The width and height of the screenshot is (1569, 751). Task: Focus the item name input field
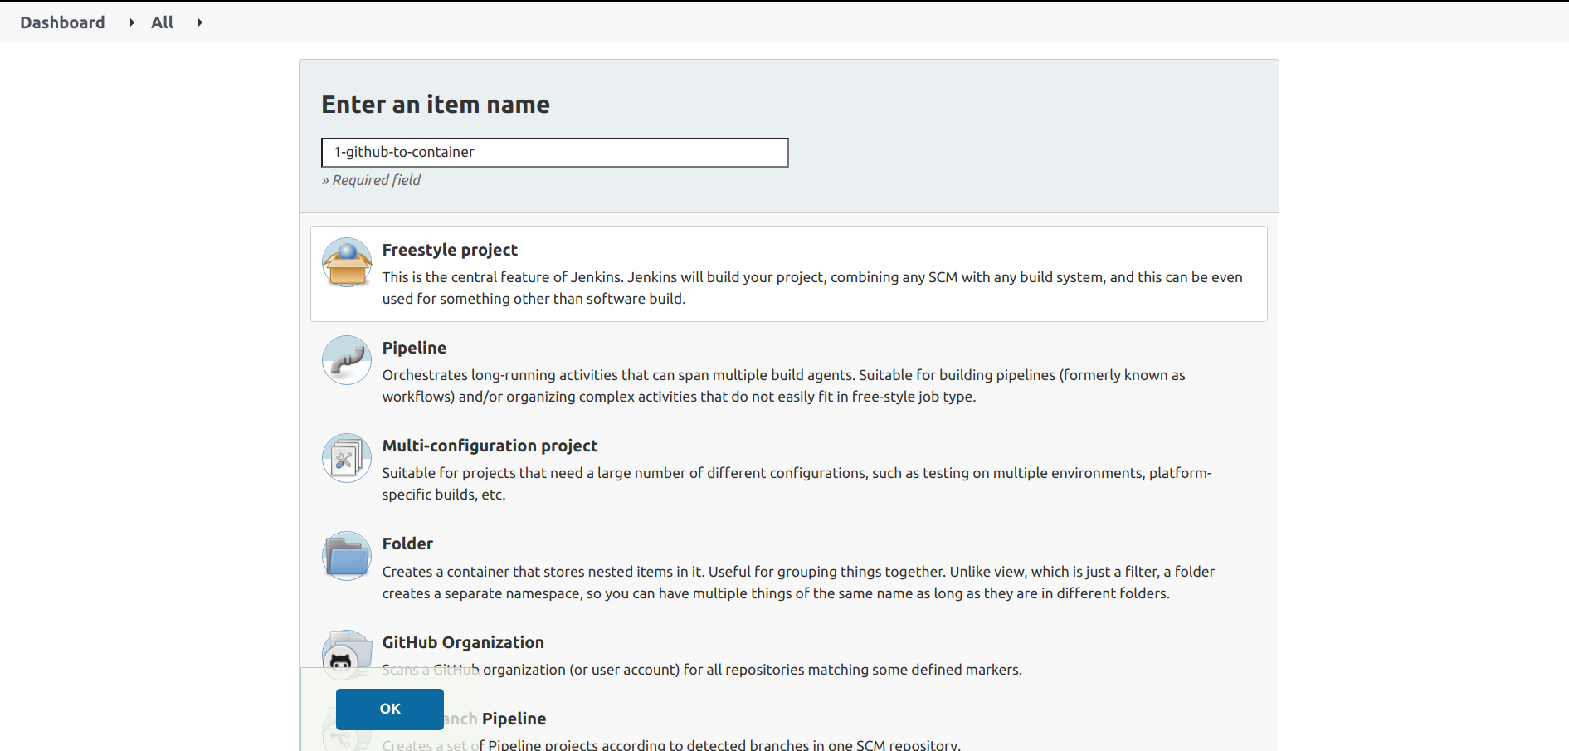555,153
